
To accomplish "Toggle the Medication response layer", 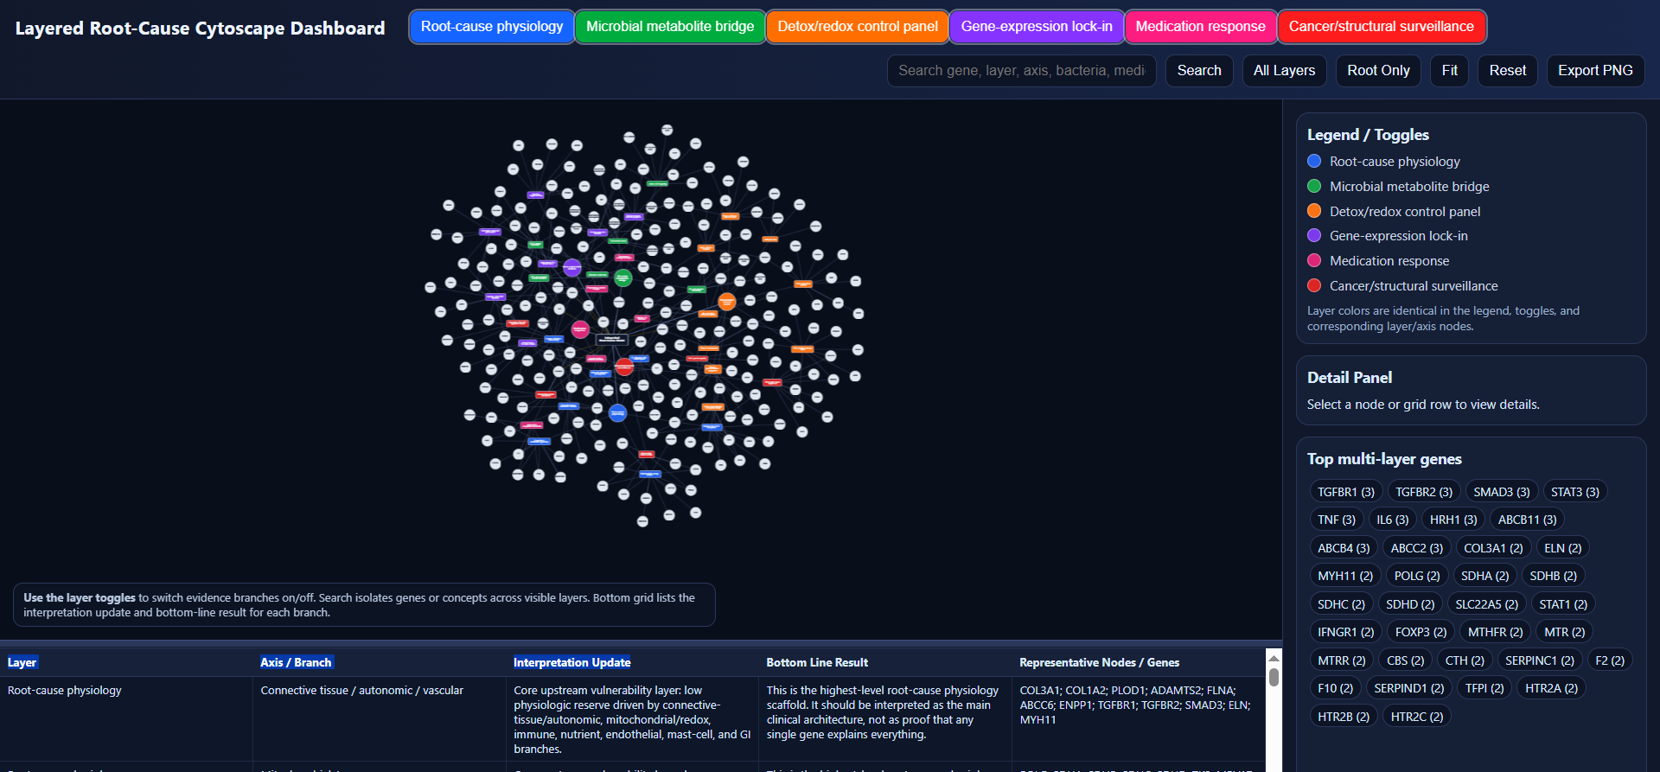I will click(x=1201, y=27).
